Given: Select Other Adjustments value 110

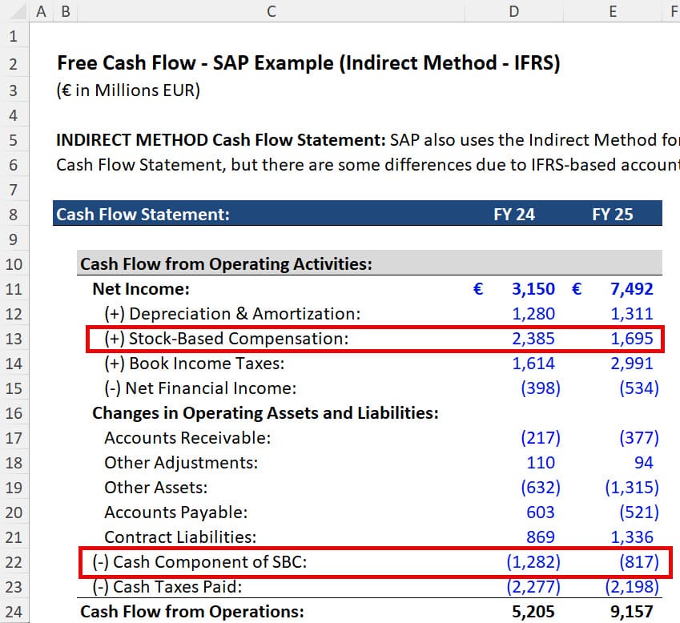Looking at the screenshot, I should point(541,463).
